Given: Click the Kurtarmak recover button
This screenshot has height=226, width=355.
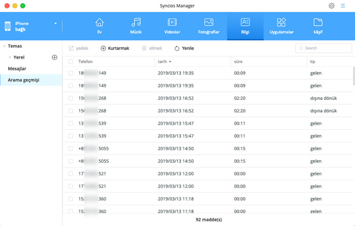Looking at the screenshot, I should pos(115,48).
